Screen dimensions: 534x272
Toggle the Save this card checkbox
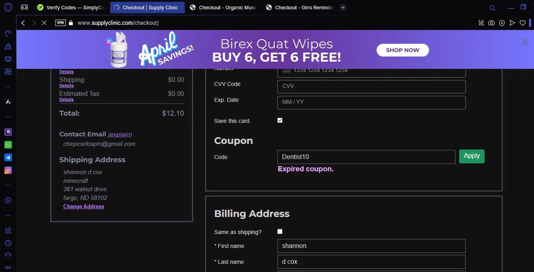(x=280, y=120)
